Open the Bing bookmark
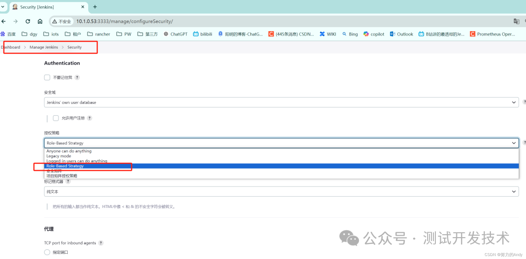The height and width of the screenshot is (259, 526). 350,34
